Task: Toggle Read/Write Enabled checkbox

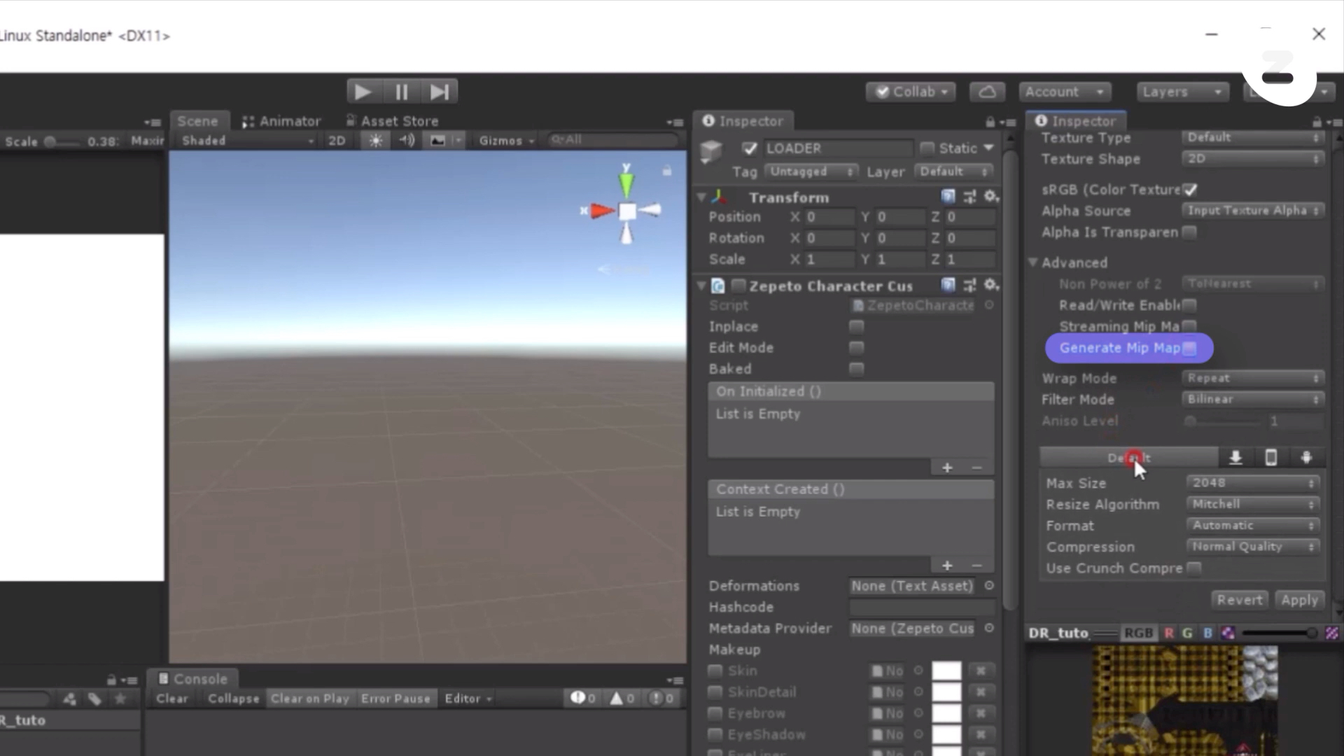Action: coord(1191,304)
